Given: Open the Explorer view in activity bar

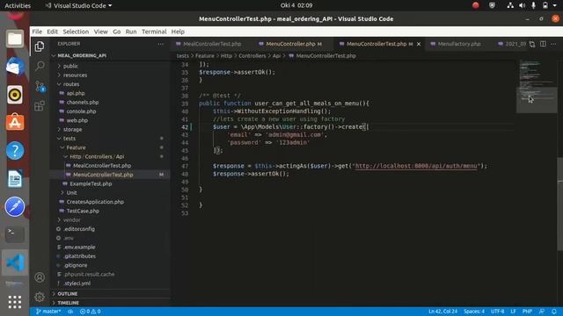Looking at the screenshot, I should tap(40, 47).
